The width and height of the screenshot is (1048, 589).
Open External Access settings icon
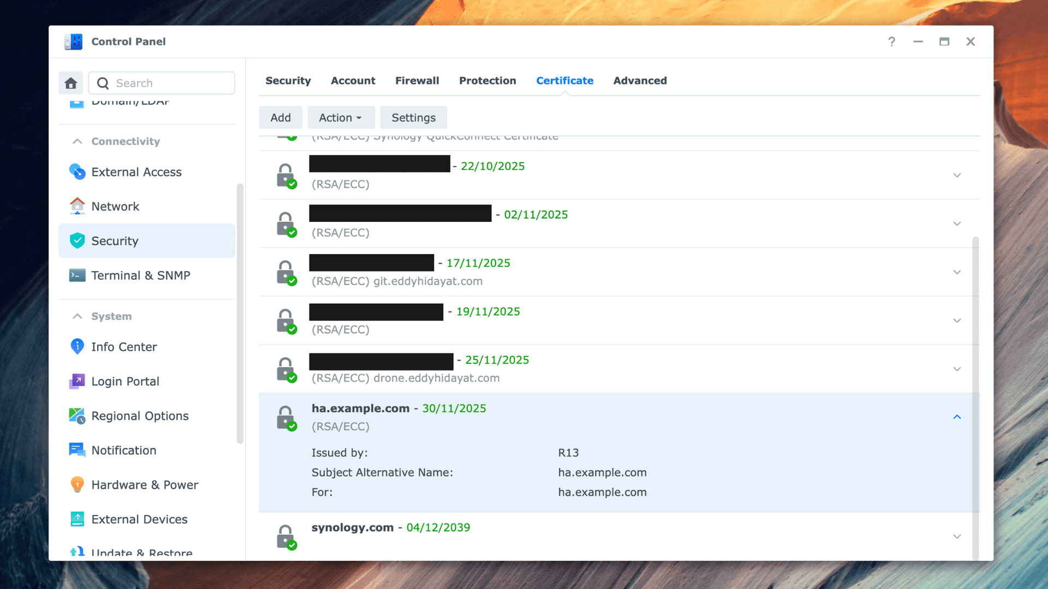point(77,172)
